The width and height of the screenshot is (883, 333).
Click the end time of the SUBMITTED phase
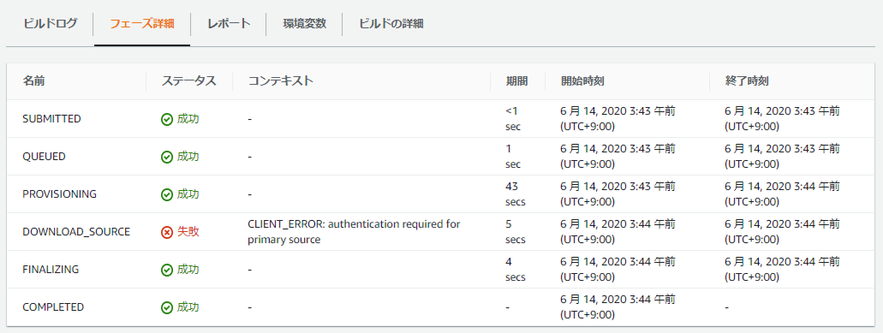(x=782, y=119)
